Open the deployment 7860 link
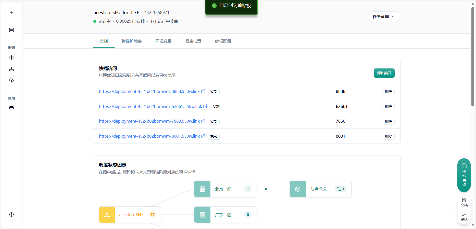The image size is (476, 229). point(149,121)
